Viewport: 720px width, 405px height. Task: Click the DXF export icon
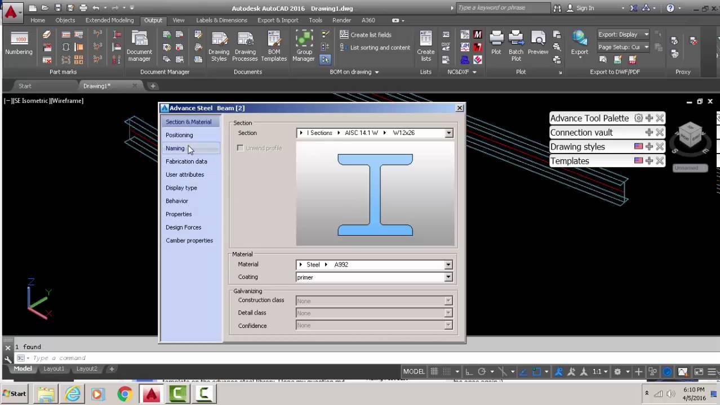446,47
